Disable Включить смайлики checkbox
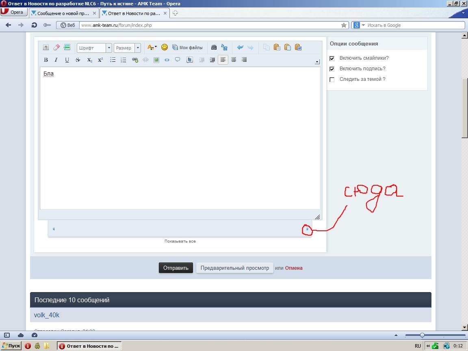The image size is (468, 351). [x=331, y=58]
